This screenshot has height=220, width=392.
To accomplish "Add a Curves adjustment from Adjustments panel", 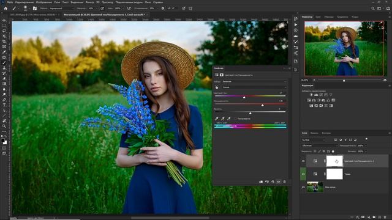I will click(x=321, y=95).
